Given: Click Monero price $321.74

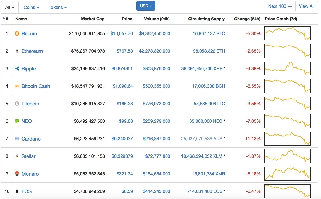Looking at the screenshot, I should pos(125,174).
